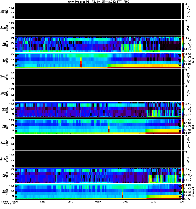Click the rainbow color bar beside the fbk edc12
The image size is (196, 209).
point(183,175)
